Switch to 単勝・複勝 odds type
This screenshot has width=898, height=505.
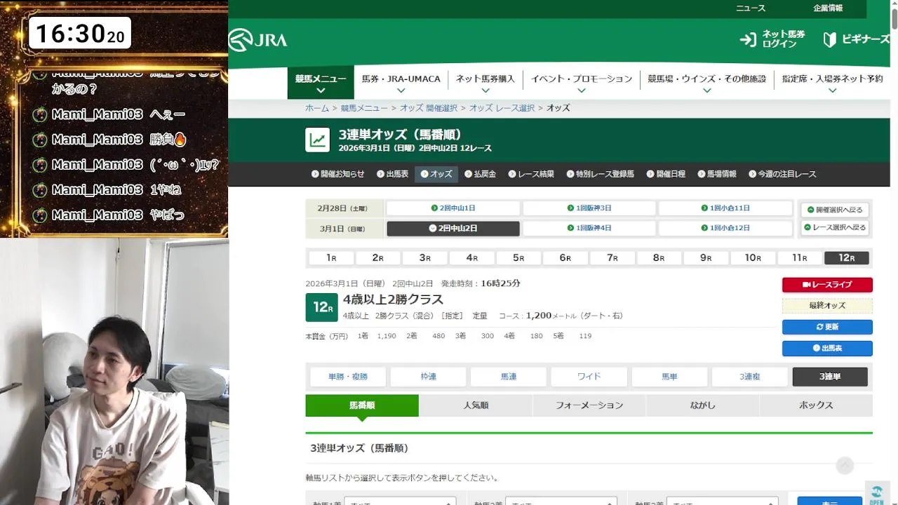click(348, 377)
